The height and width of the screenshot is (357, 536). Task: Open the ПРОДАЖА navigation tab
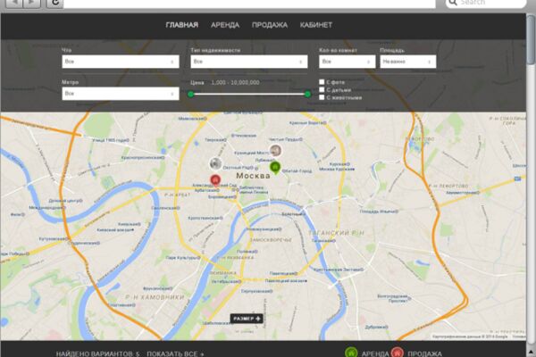pos(270,25)
